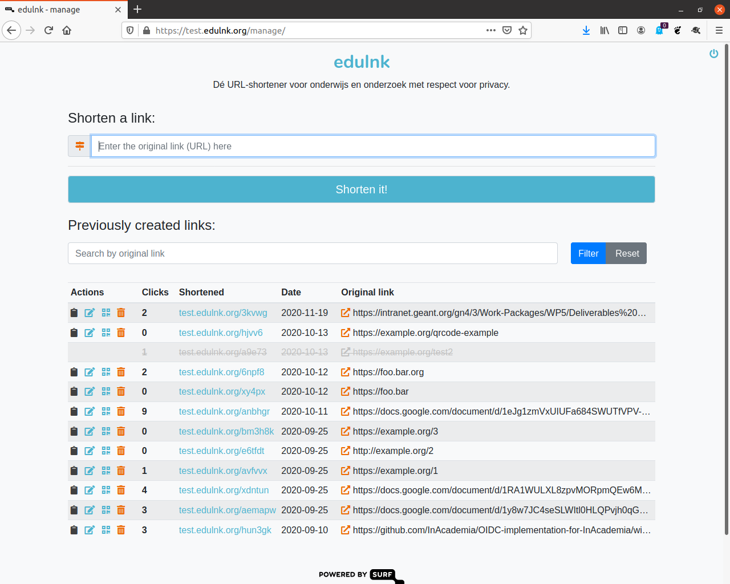
Task: Show QR code for test.edulnk.org/xdntun
Action: point(106,490)
